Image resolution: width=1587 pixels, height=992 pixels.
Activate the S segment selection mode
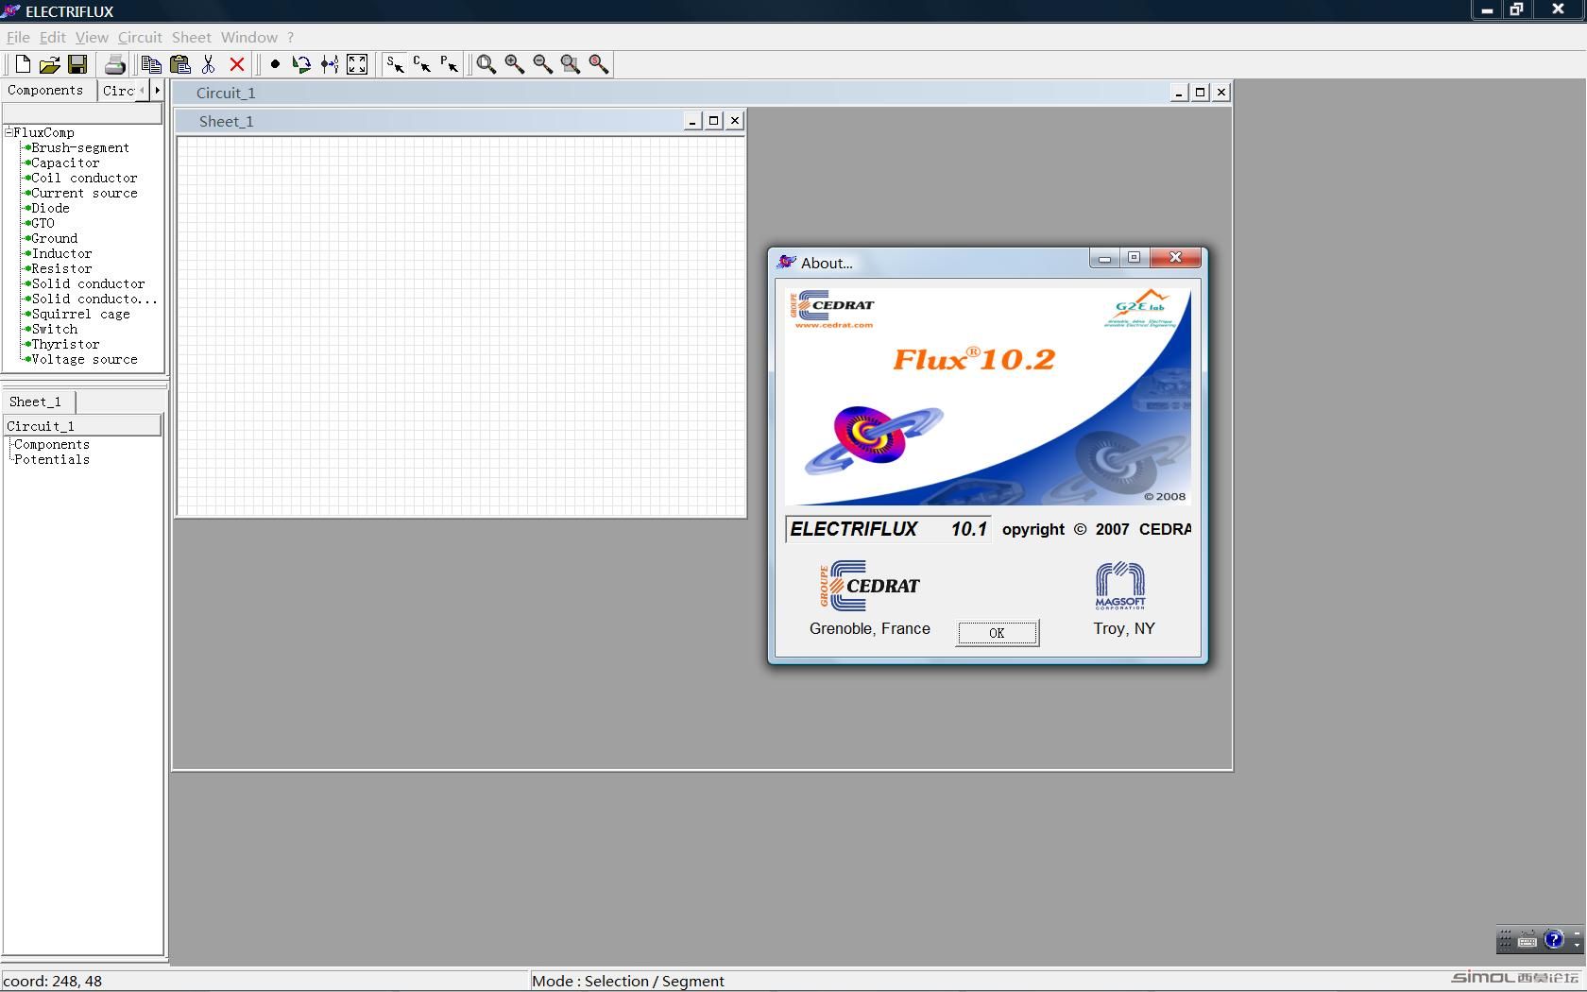pyautogui.click(x=395, y=64)
